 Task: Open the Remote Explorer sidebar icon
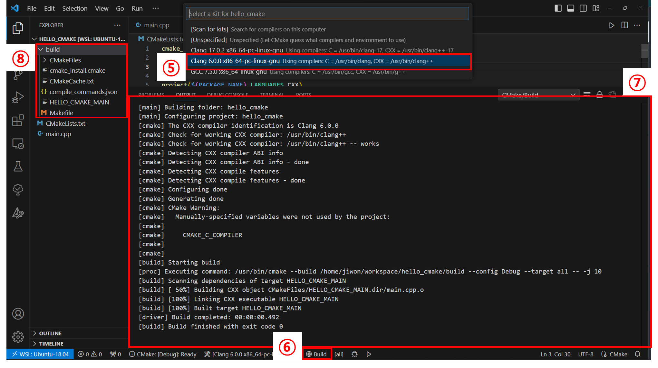click(18, 144)
